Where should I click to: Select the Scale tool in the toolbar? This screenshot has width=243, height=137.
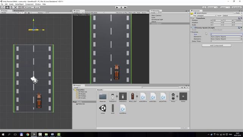[x=16, y=8]
